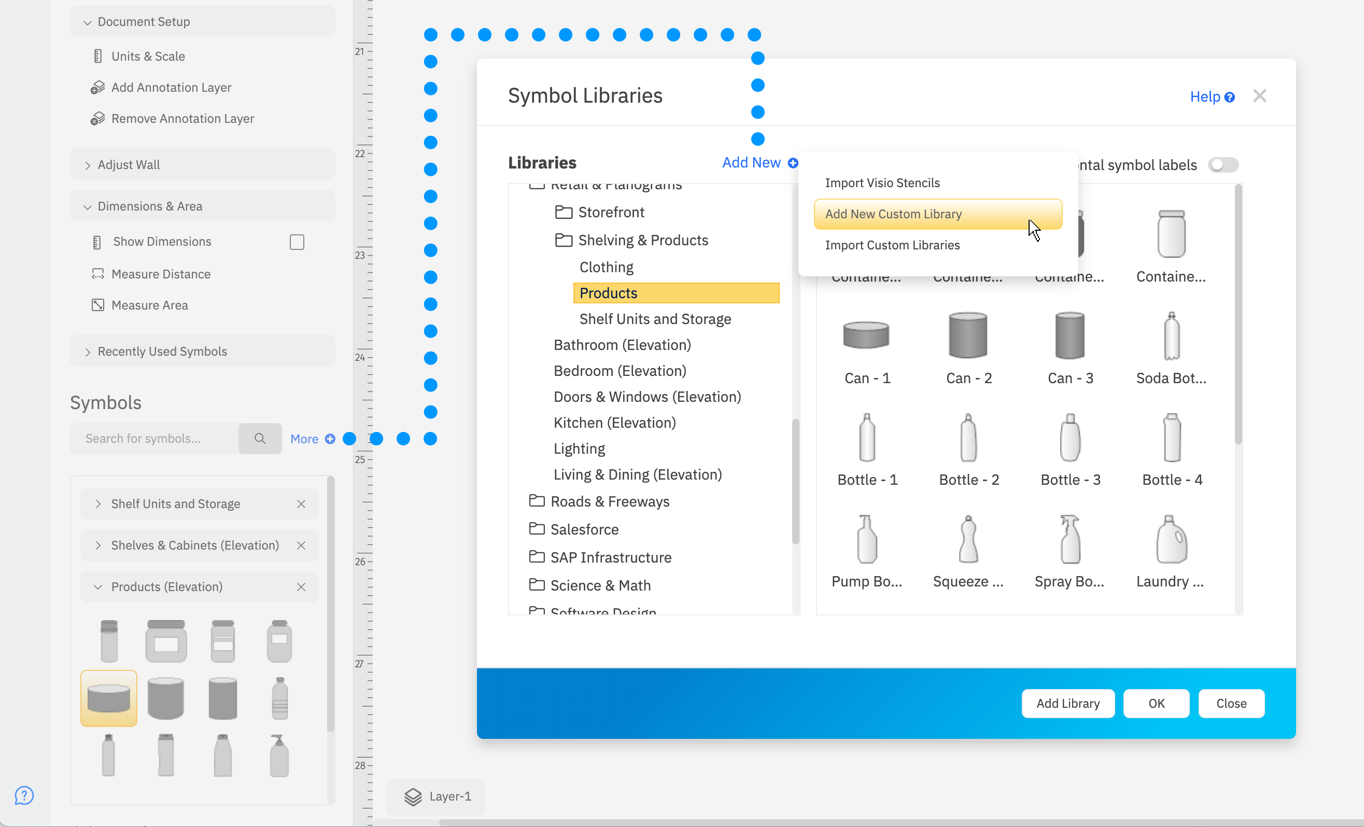Click the symbol search magnifier icon
The image size is (1364, 827).
coord(260,438)
